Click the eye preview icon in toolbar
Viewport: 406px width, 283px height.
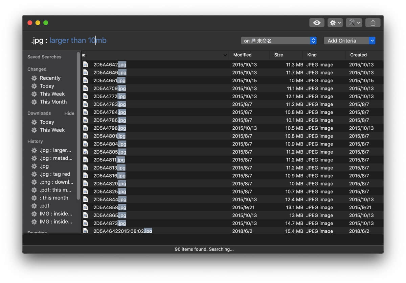point(317,23)
